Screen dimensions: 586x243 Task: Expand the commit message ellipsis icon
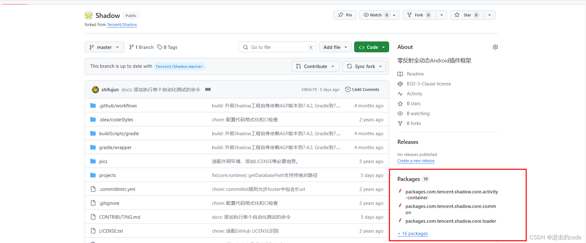point(208,89)
